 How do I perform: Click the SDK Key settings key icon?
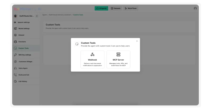click(x=15, y=55)
